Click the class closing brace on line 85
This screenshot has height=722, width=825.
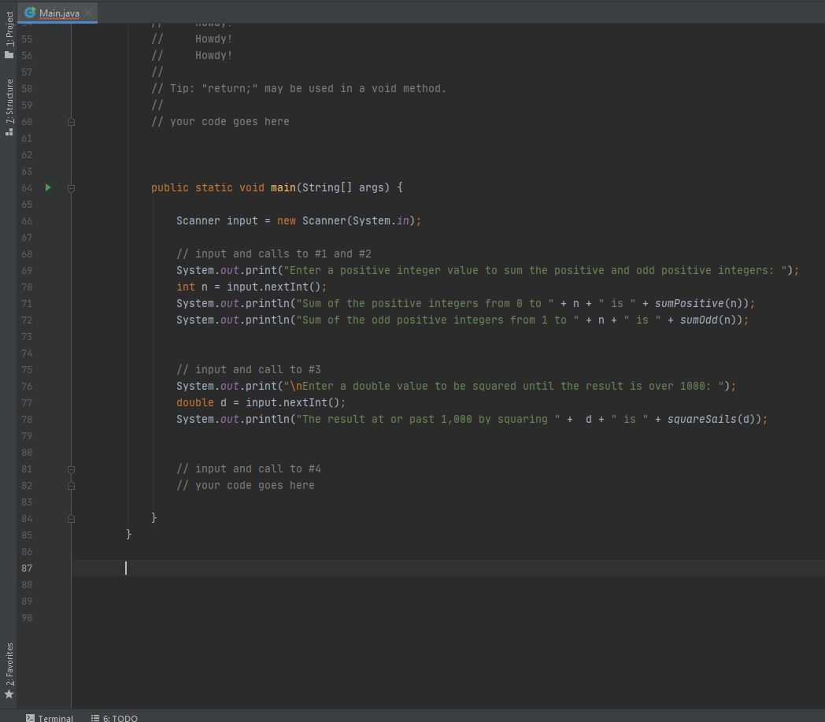click(128, 535)
